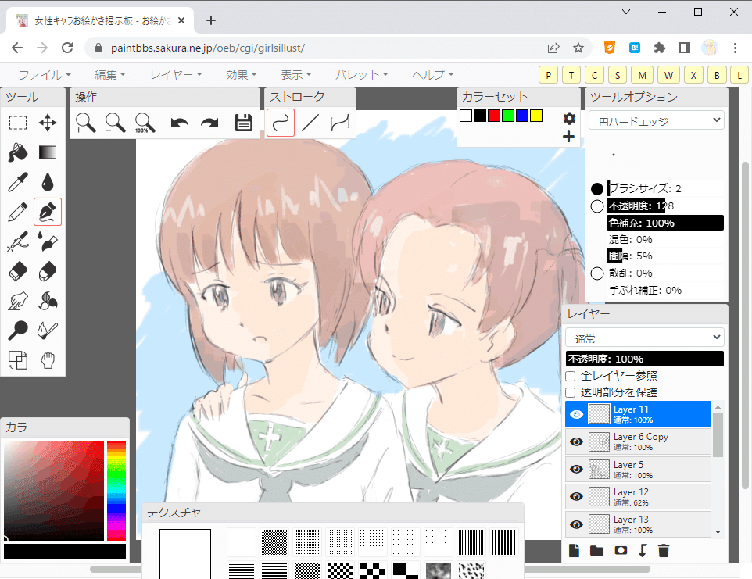Image resolution: width=752 pixels, height=579 pixels.
Task: Open the 通常 blend mode dropdown
Action: [x=645, y=338]
